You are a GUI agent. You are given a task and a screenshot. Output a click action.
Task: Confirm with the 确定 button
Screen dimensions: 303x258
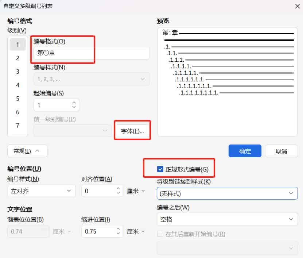click(245, 151)
